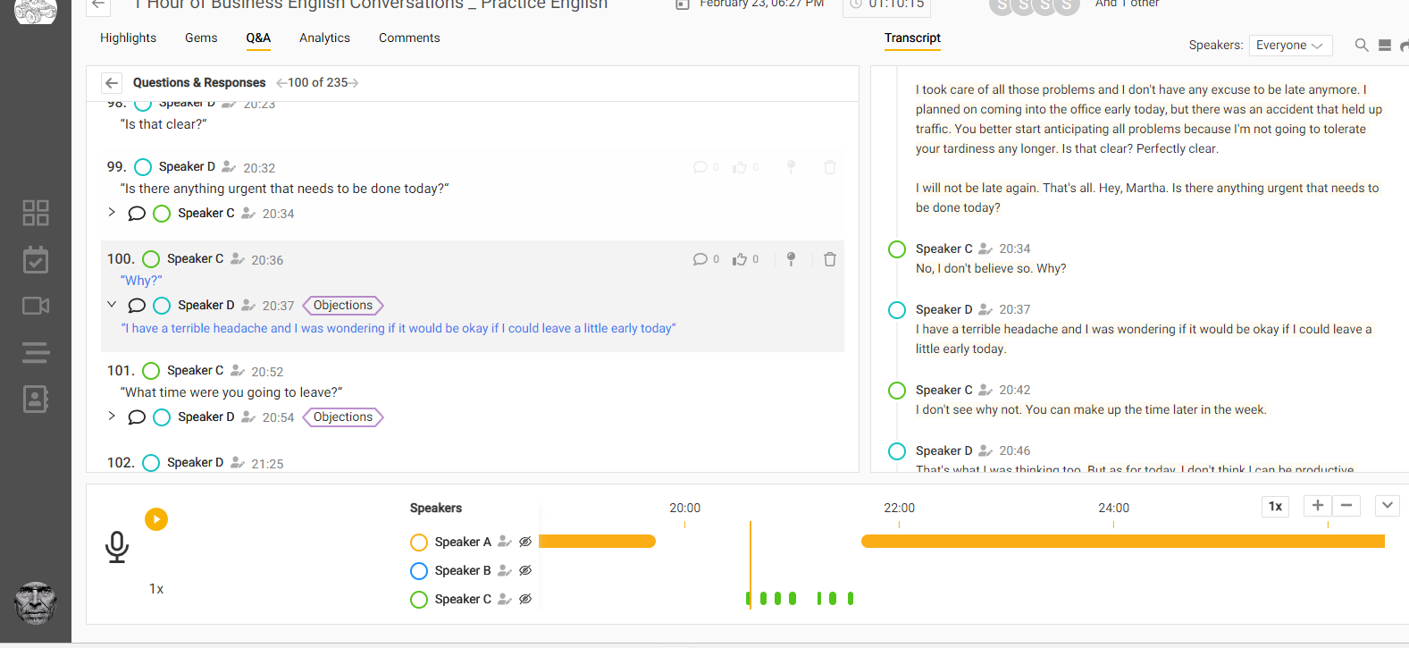Expand Speaker D 20:54 response chevron
Image resolution: width=1409 pixels, height=648 pixels.
point(112,416)
